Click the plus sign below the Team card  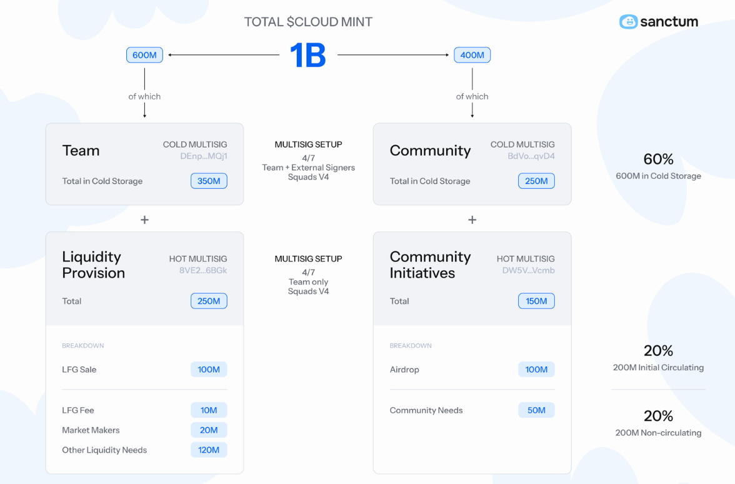coord(144,219)
